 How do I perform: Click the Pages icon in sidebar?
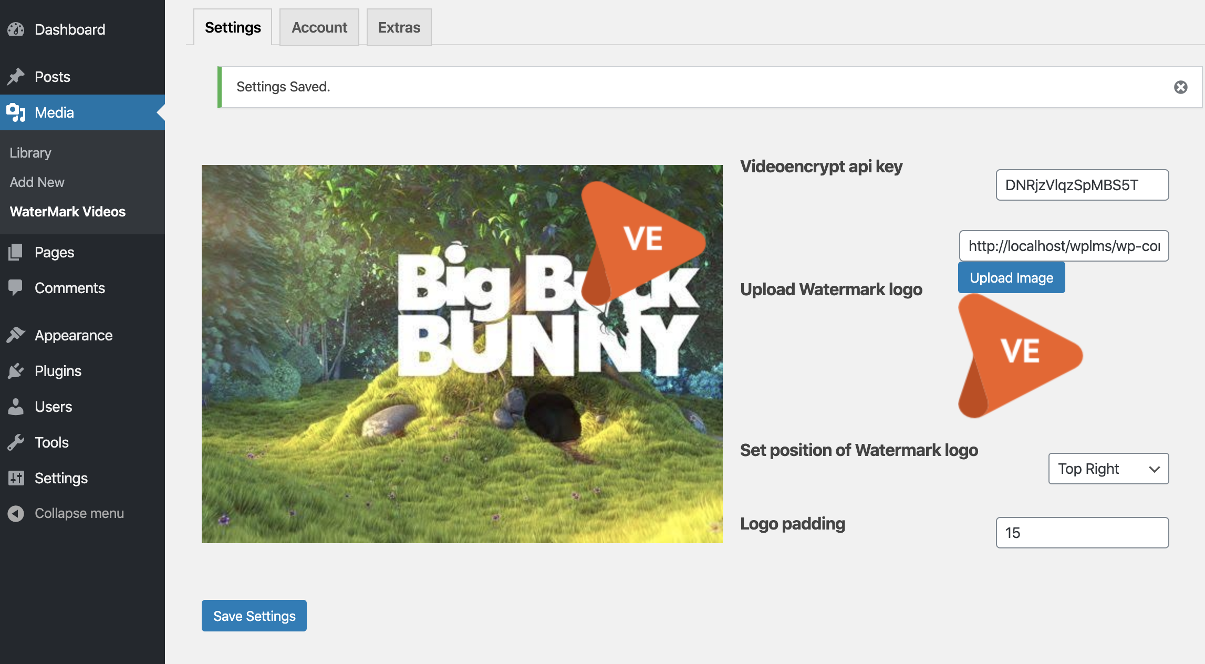[x=16, y=252]
